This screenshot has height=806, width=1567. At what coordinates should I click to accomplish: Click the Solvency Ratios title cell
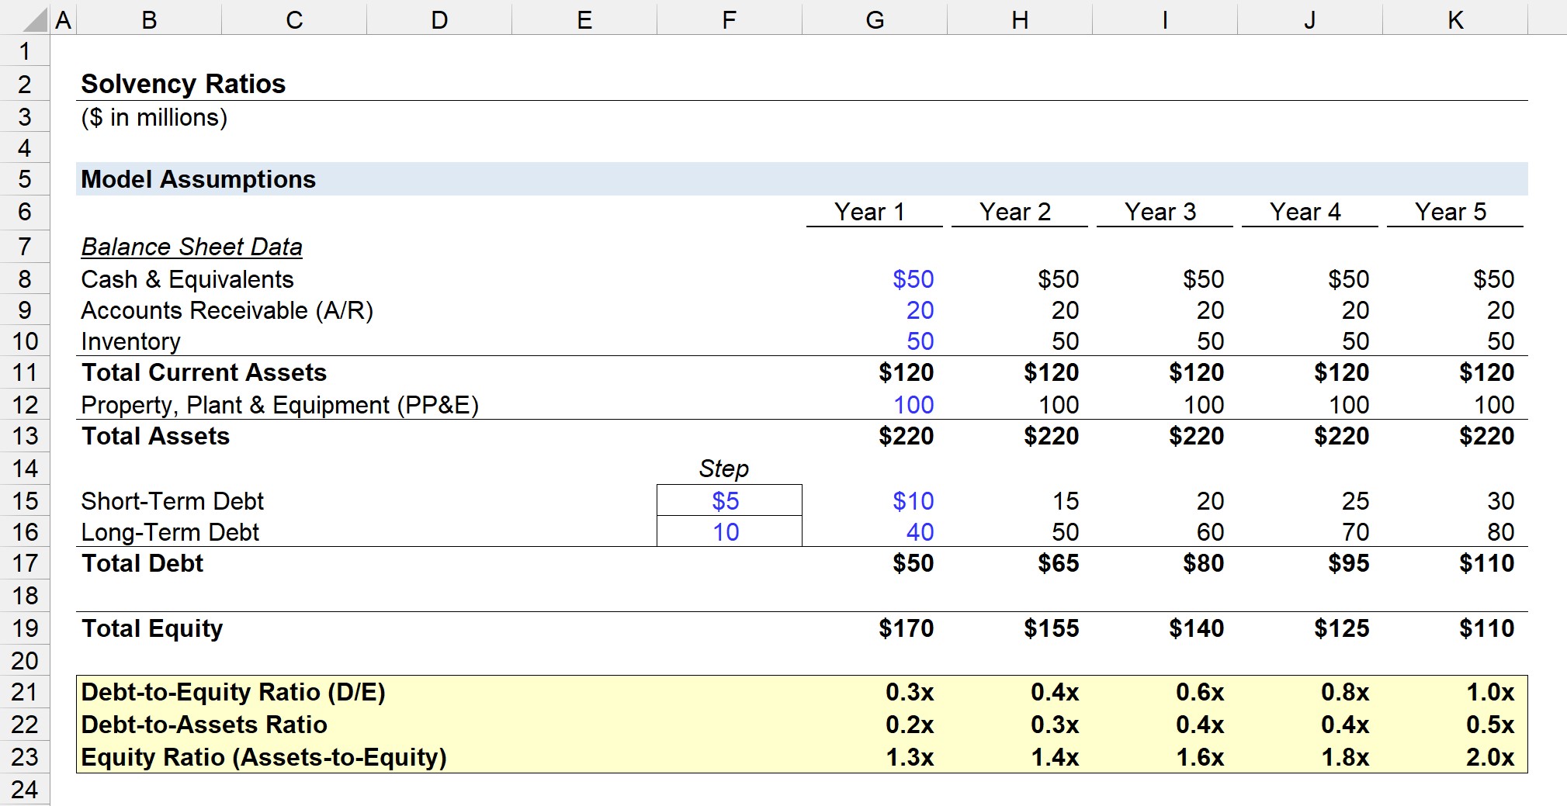[183, 84]
